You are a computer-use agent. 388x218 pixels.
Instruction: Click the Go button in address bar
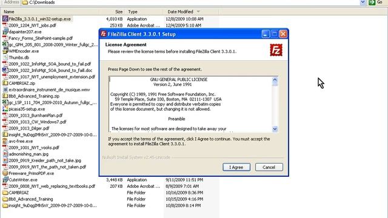tap(375, 2)
